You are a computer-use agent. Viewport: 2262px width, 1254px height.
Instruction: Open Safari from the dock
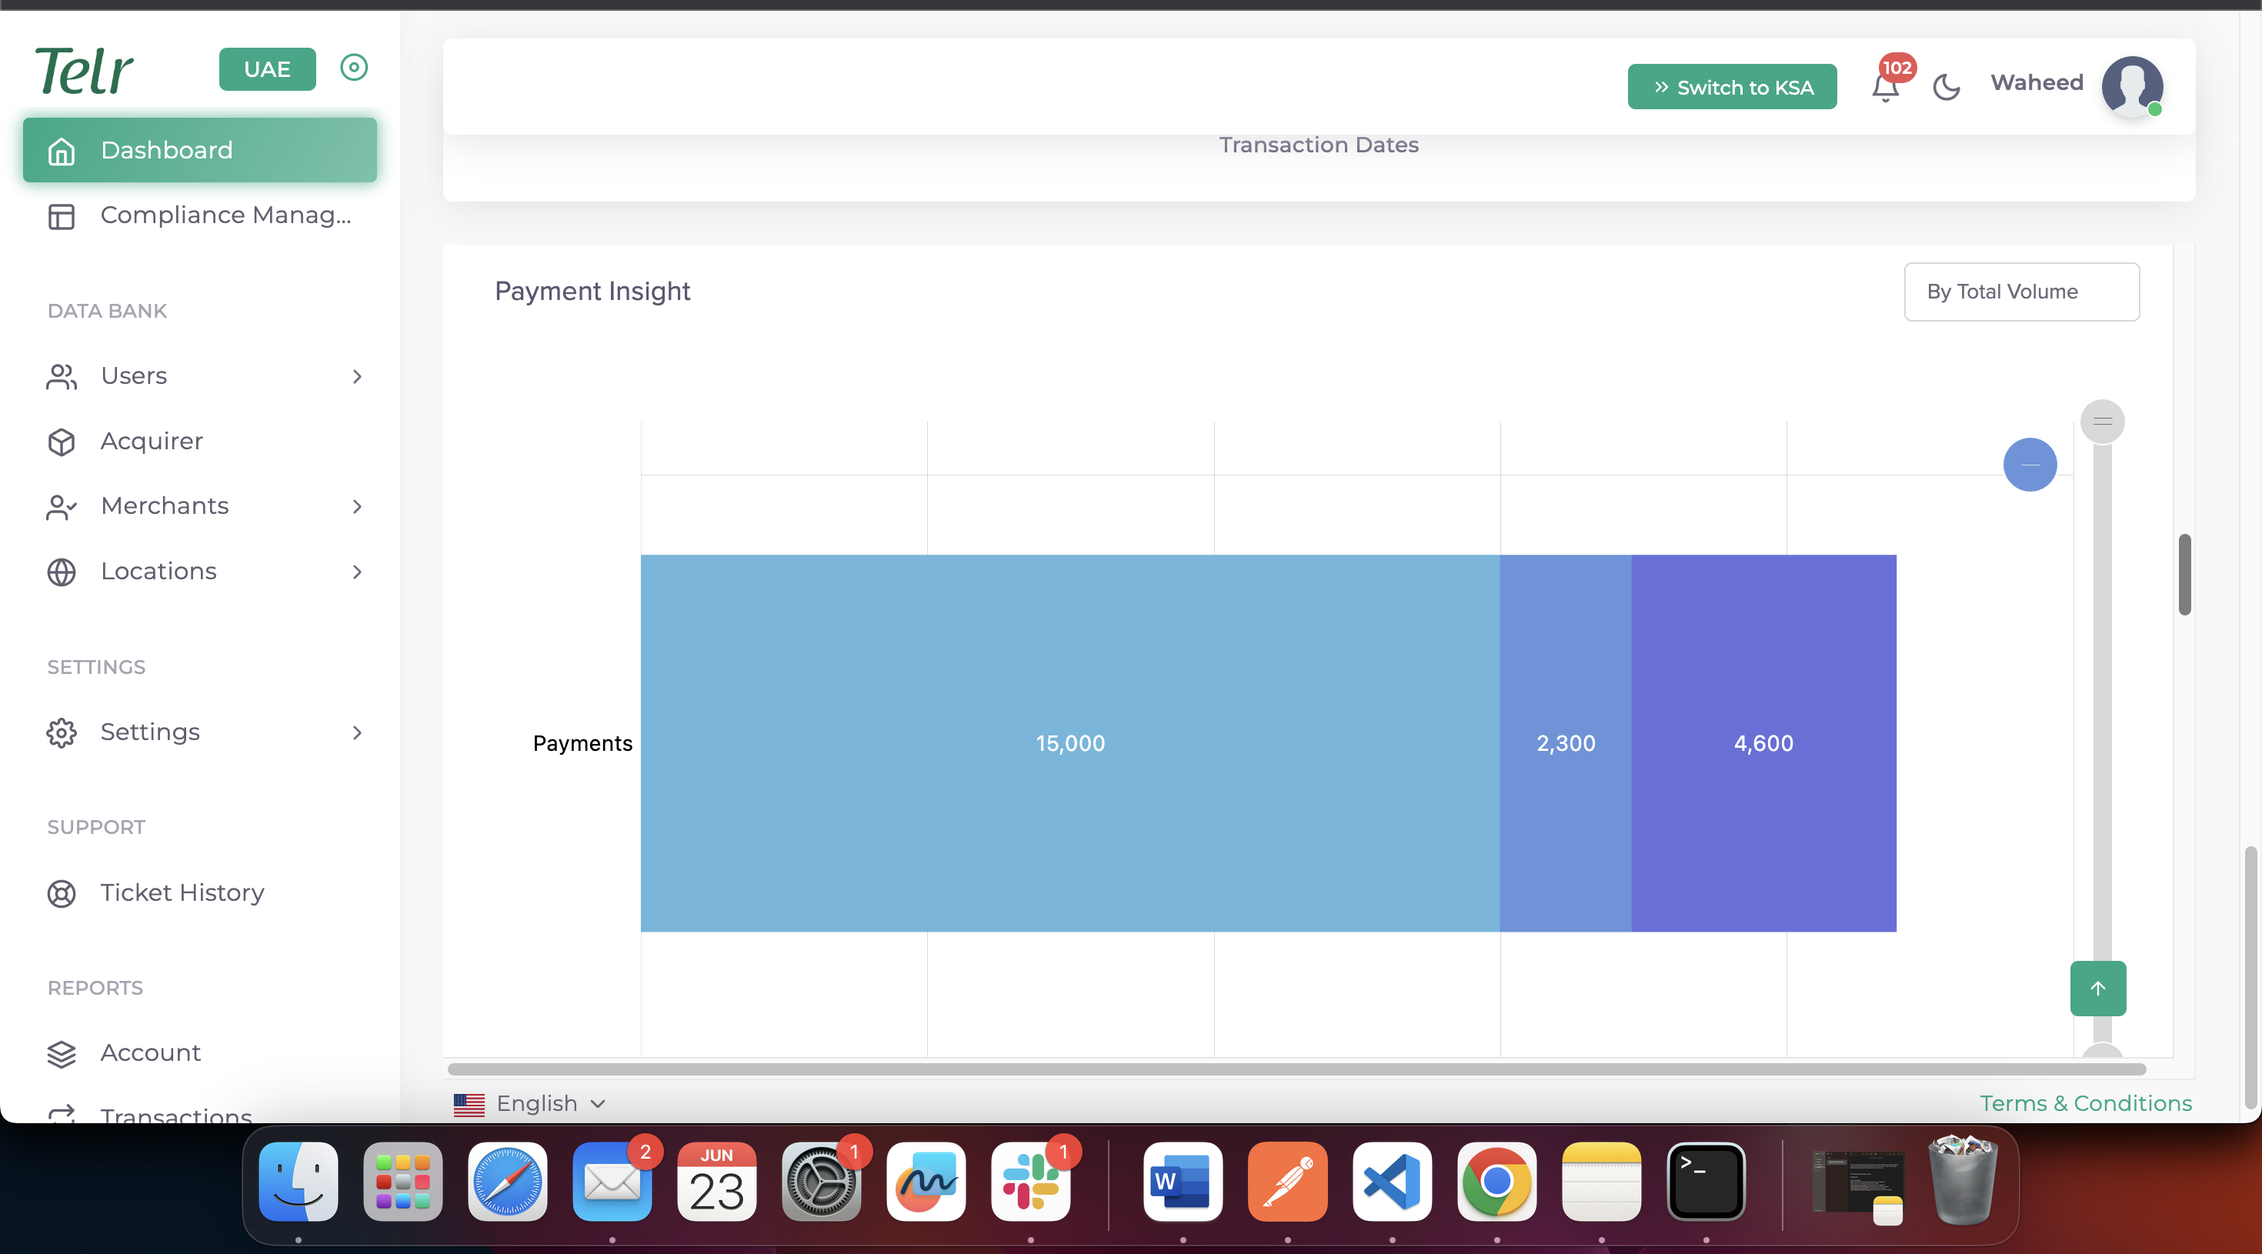508,1181
